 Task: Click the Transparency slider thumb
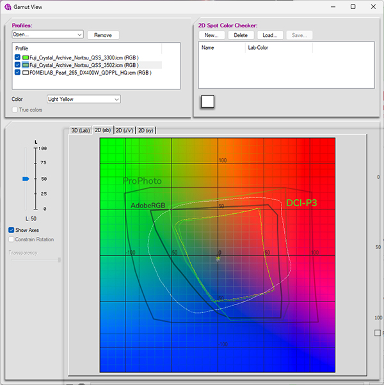pyautogui.click(x=59, y=260)
